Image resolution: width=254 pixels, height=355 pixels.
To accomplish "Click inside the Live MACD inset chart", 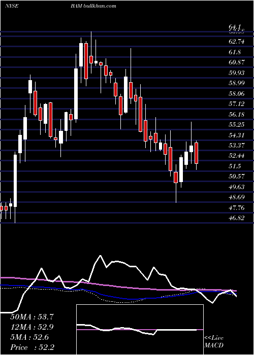I will click(x=140, y=330).
